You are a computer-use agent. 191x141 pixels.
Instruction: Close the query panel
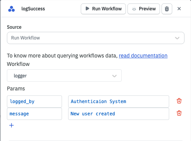[179, 9]
